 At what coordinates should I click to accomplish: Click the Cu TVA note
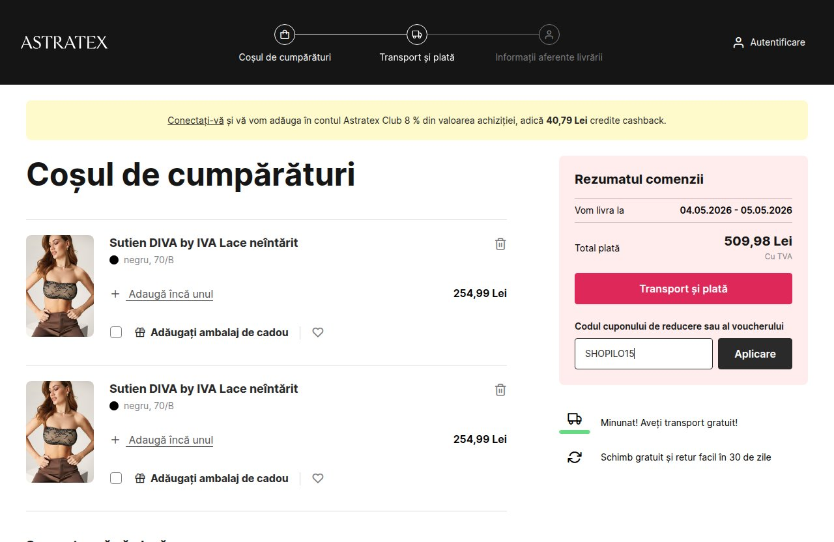pyautogui.click(x=779, y=257)
